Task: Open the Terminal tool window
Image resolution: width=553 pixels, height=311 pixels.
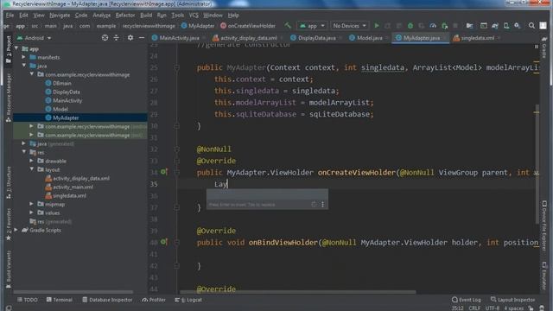Action: pyautogui.click(x=60, y=300)
